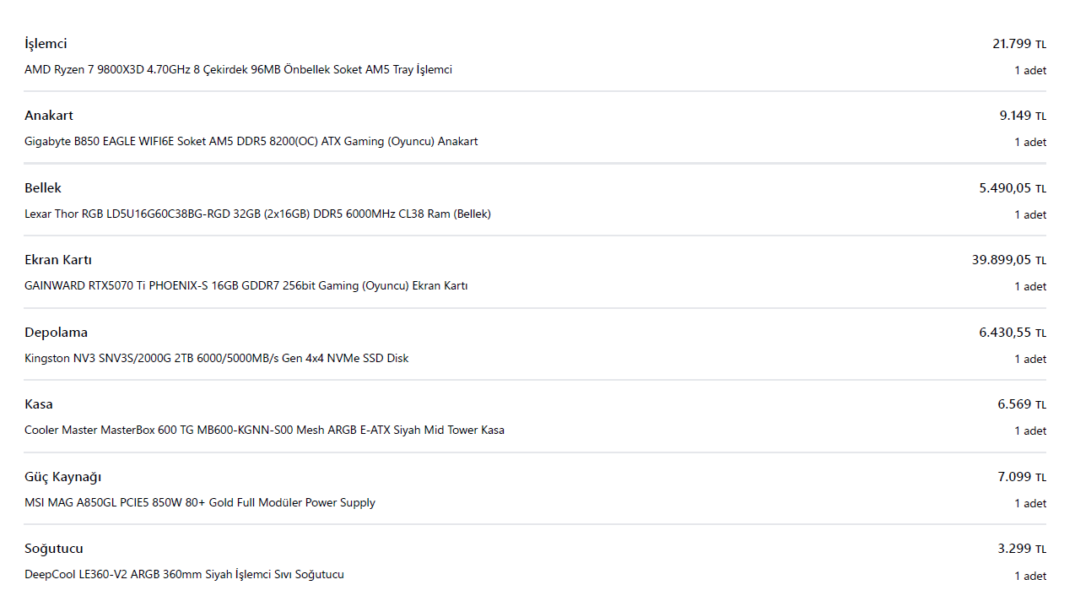Select the Kasa category heading
This screenshot has height=612, width=1075.
point(39,404)
